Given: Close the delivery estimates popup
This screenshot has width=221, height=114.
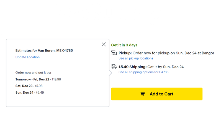Looking at the screenshot, I should [x=104, y=44].
